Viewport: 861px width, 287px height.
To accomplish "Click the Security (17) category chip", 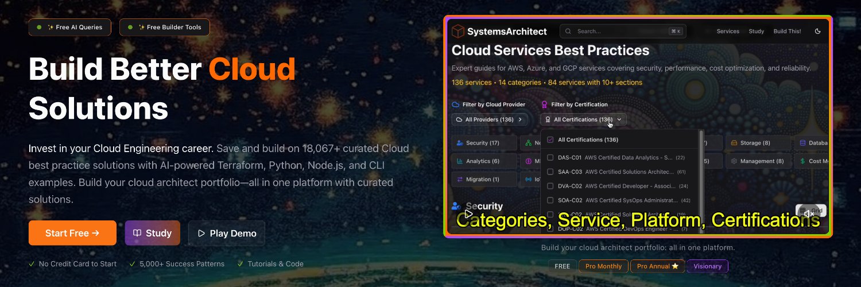I will 484,143.
